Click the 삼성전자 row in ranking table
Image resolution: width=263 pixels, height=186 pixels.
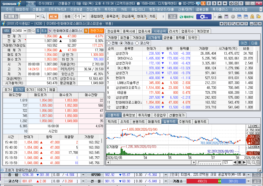tap(180, 53)
